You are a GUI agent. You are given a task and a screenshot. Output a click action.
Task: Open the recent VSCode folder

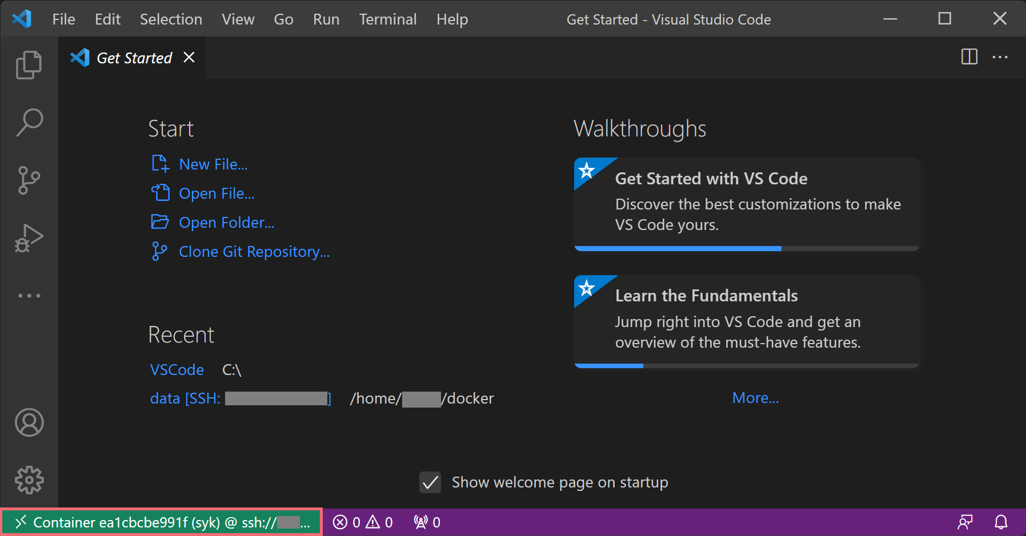click(177, 370)
